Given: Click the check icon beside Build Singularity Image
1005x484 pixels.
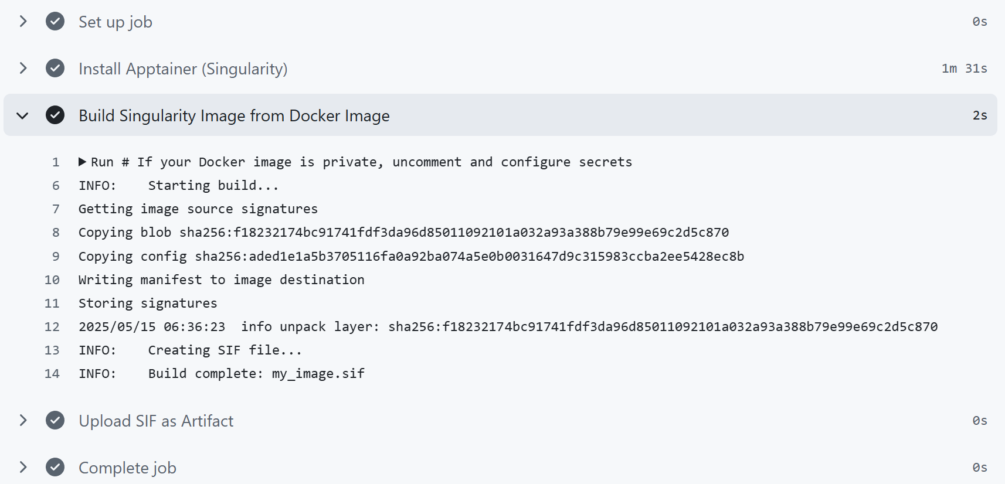Looking at the screenshot, I should (55, 115).
